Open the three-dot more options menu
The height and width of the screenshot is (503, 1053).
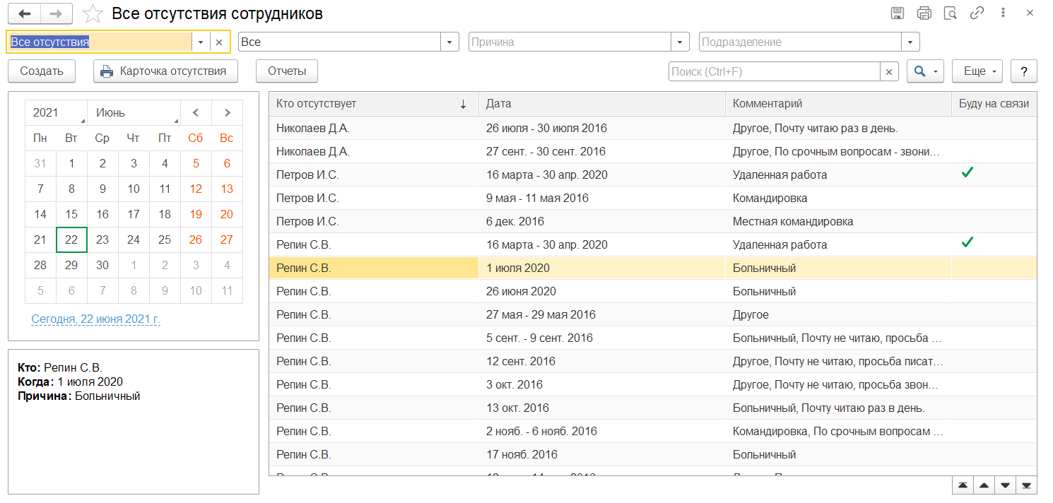(x=1004, y=13)
